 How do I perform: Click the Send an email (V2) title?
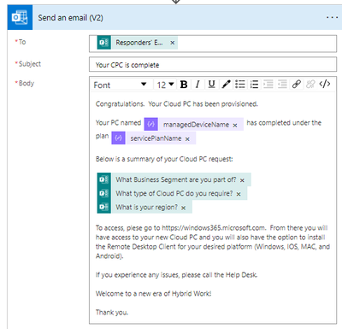[70, 18]
